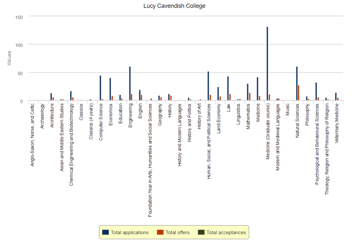Click the 50 y-axis value
The image size is (355, 245).
(x=20, y=73)
